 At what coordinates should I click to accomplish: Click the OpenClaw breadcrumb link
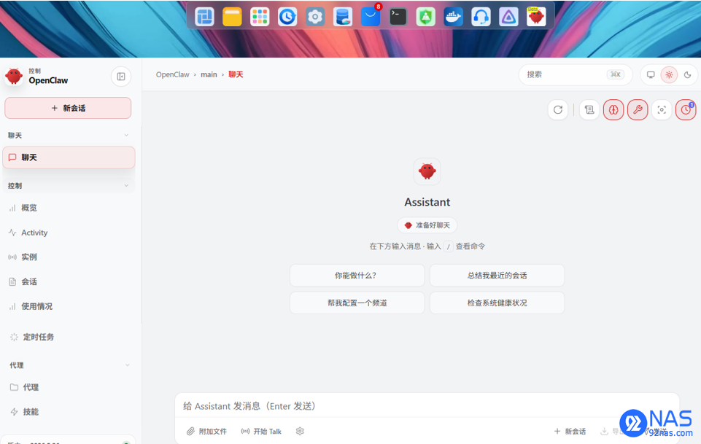[173, 74]
